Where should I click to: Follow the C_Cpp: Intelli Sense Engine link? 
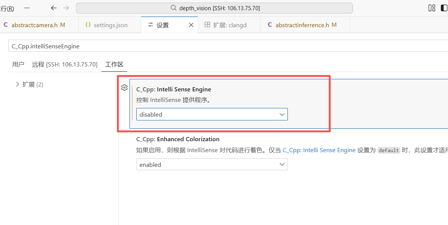[x=319, y=150]
